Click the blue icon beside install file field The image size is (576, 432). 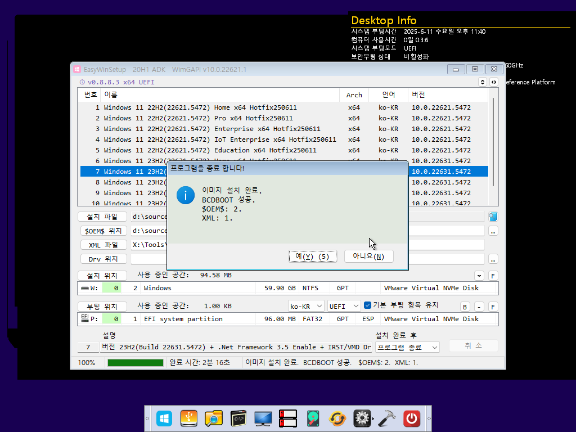(493, 217)
